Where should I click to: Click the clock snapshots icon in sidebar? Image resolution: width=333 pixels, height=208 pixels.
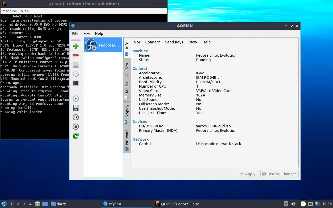coord(76,74)
